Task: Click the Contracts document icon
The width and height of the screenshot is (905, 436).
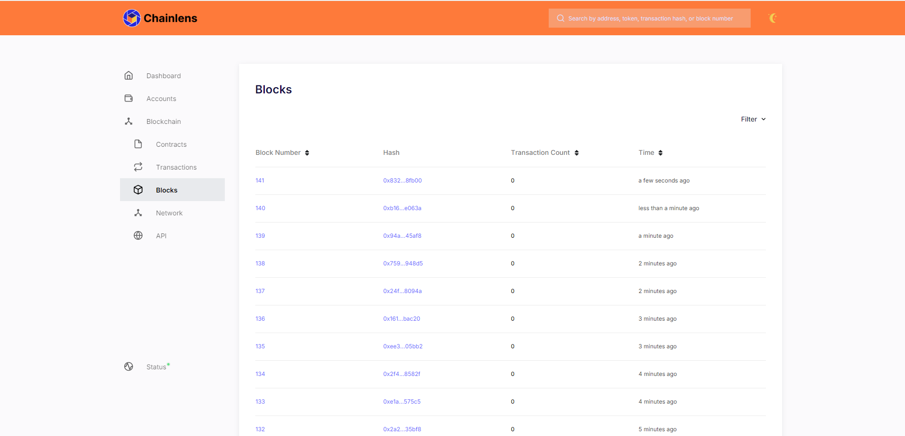Action: pyautogui.click(x=138, y=144)
